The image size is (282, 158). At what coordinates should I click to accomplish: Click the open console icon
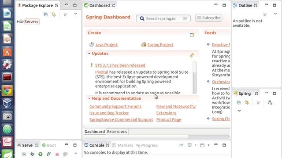click(x=202, y=145)
